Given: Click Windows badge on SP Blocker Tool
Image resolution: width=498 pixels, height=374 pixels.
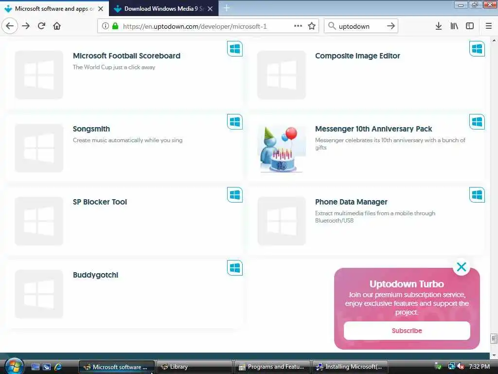Looking at the screenshot, I should tap(235, 195).
